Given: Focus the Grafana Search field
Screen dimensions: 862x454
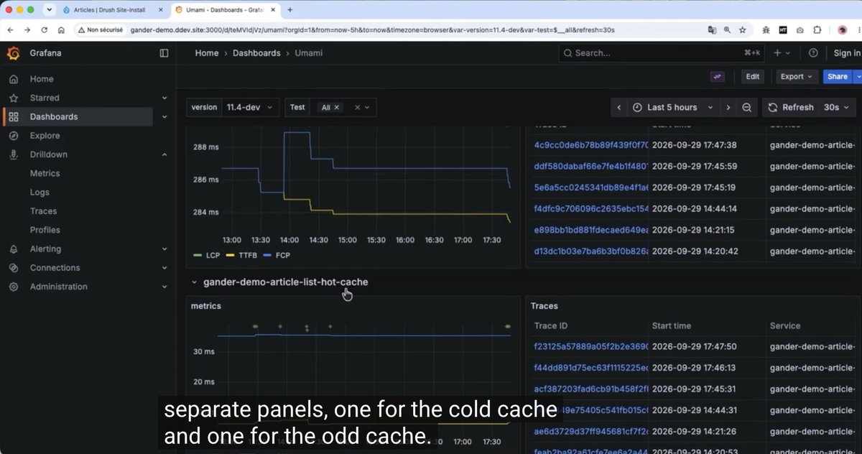Looking at the screenshot, I should tap(661, 53).
